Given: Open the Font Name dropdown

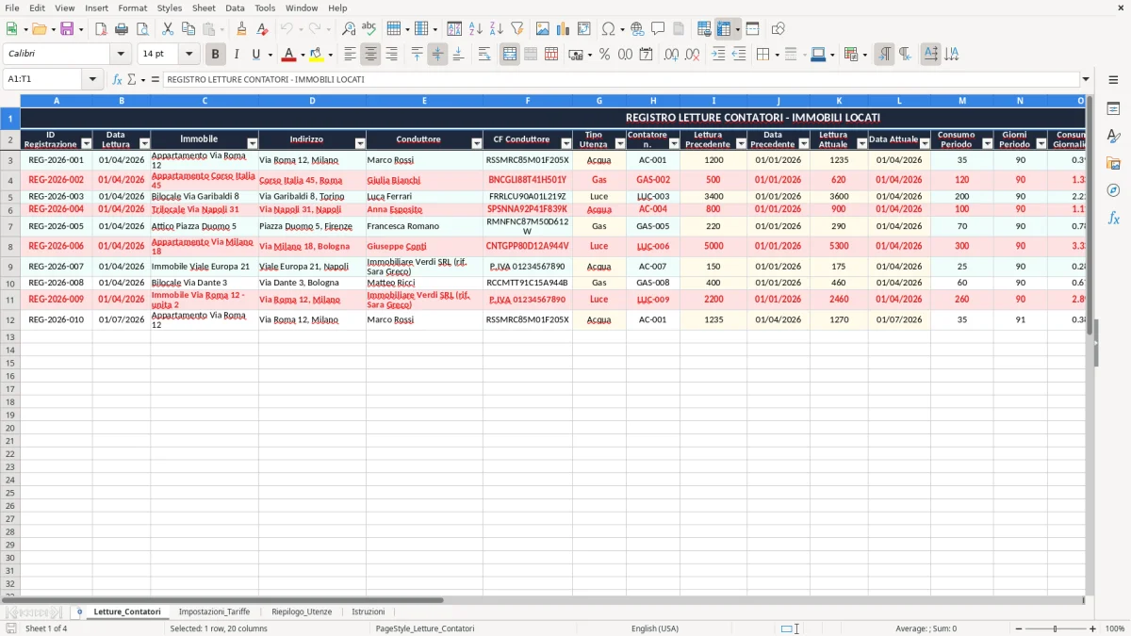Looking at the screenshot, I should coord(121,55).
